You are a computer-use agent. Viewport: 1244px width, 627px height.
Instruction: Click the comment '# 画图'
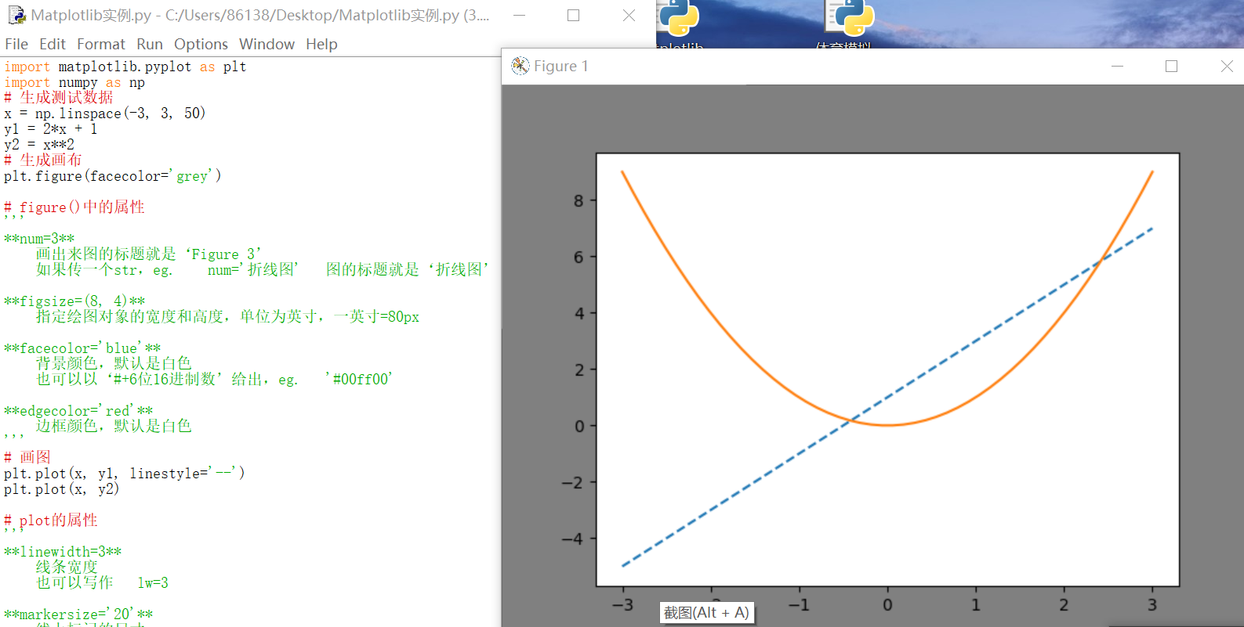click(27, 458)
